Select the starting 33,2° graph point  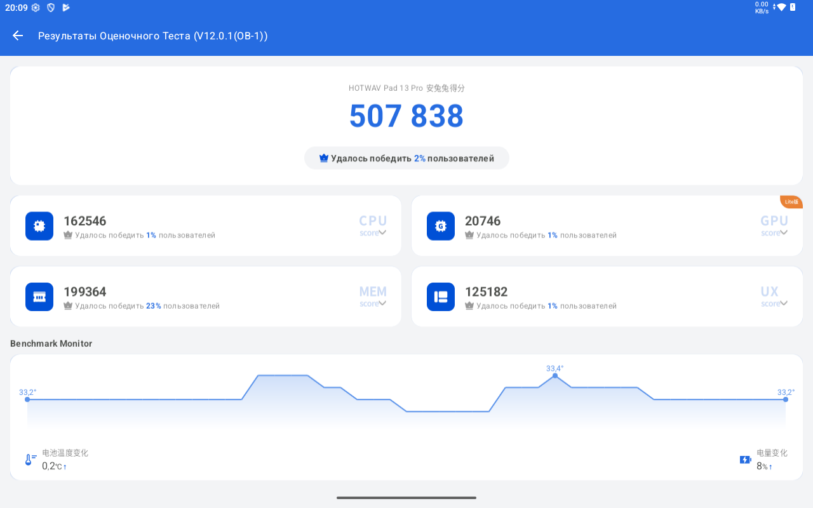tap(27, 399)
